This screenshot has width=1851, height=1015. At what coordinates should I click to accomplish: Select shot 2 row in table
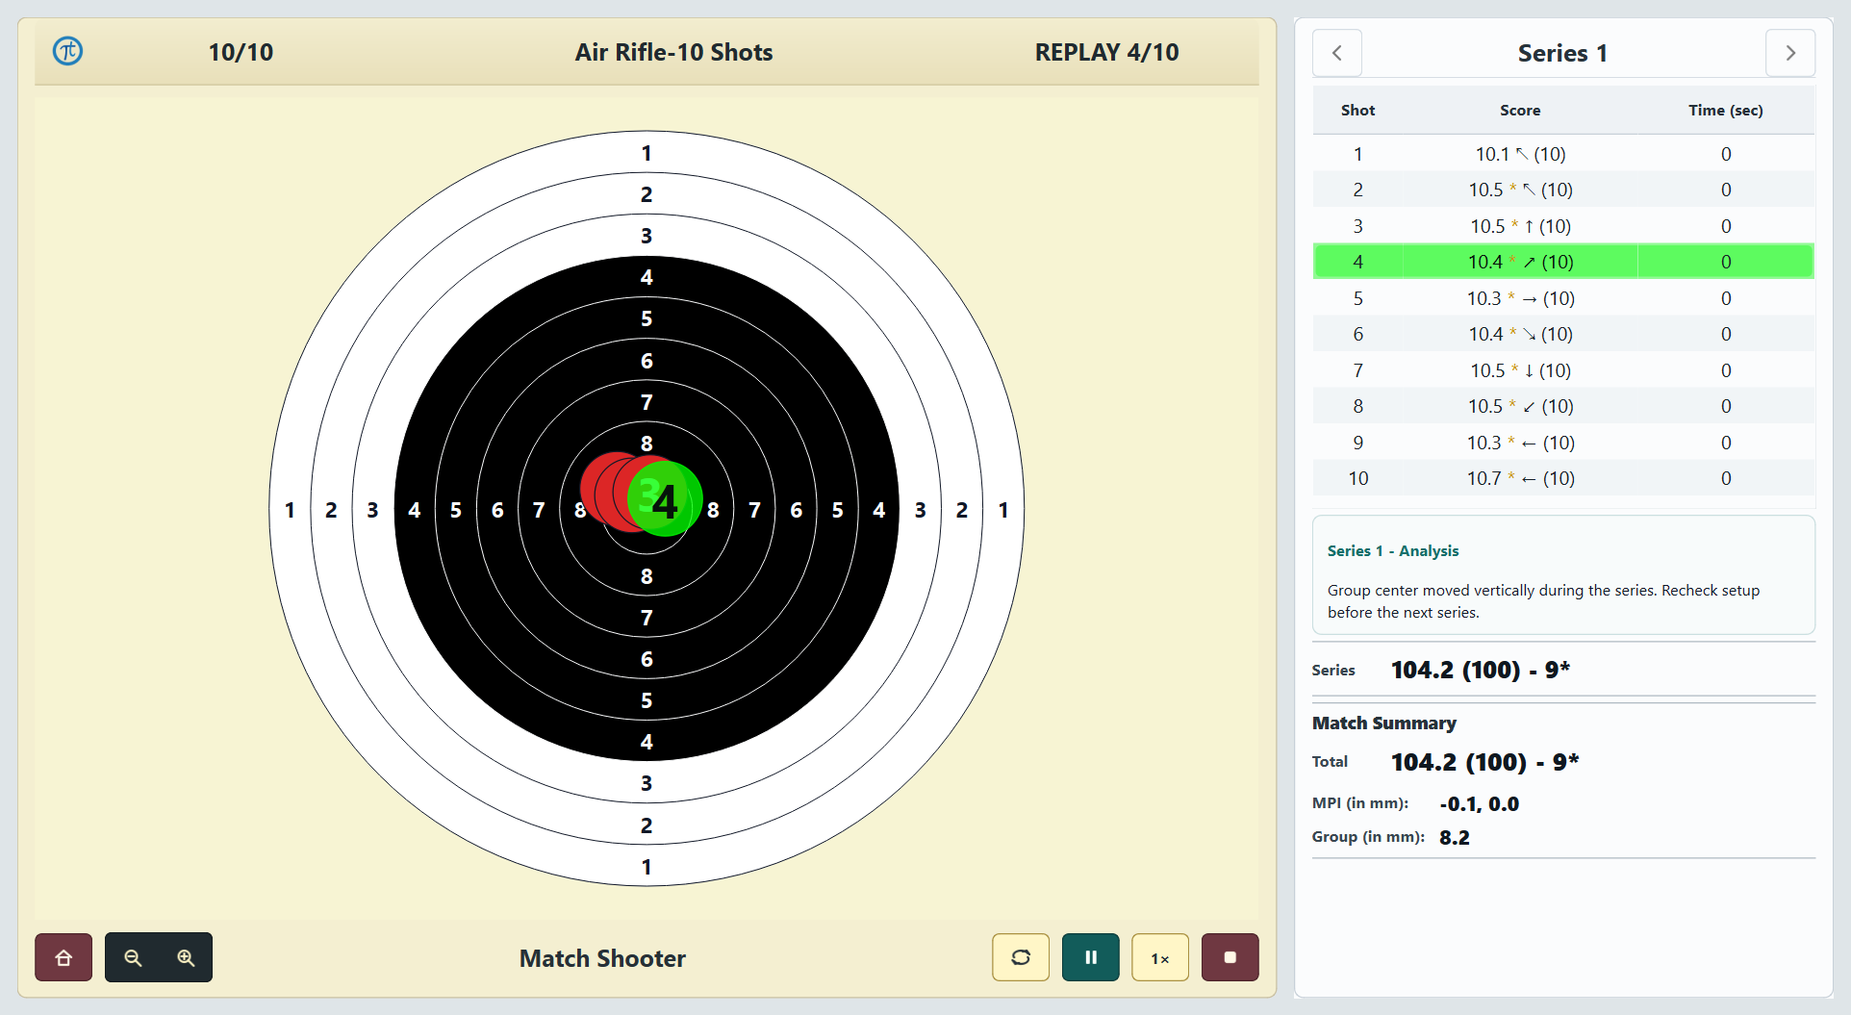tap(1563, 190)
